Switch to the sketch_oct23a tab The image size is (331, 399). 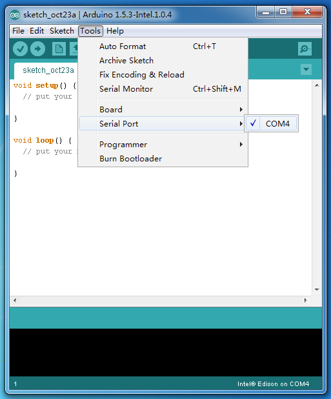click(48, 70)
